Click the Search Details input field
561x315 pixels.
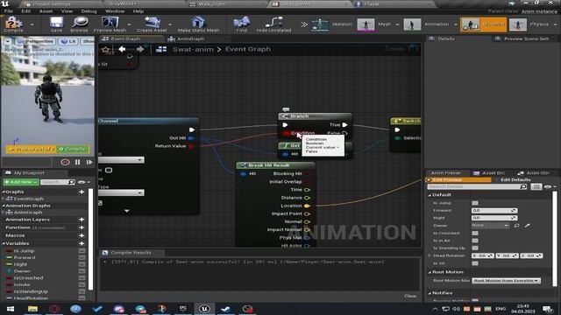(477, 186)
